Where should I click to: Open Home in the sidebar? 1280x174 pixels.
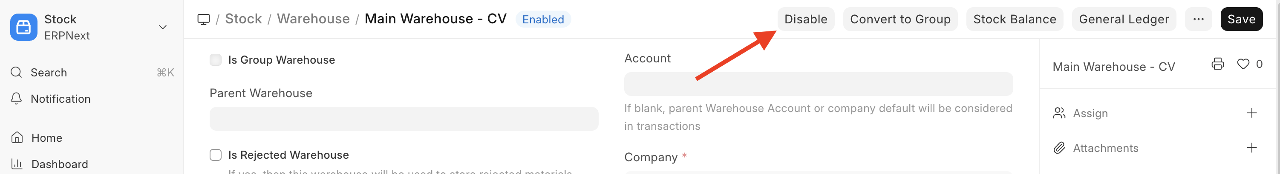click(46, 138)
